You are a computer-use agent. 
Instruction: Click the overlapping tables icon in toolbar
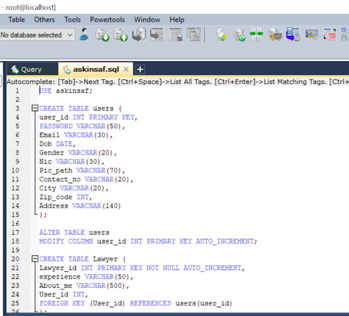pyautogui.click(x=193, y=35)
